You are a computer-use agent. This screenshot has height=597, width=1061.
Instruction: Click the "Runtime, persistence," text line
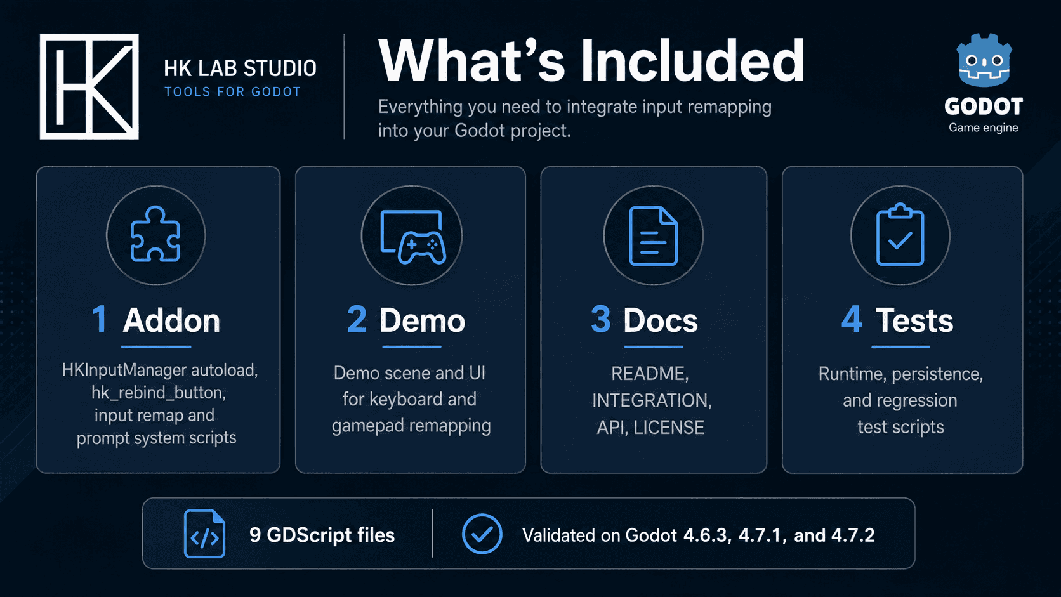click(900, 374)
